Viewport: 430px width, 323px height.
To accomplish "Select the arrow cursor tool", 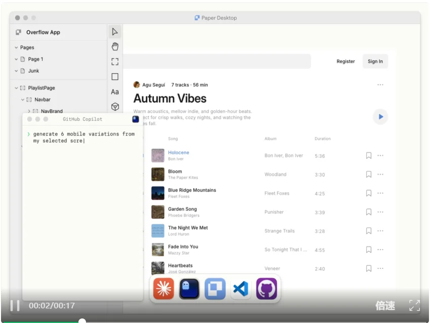I will [115, 32].
